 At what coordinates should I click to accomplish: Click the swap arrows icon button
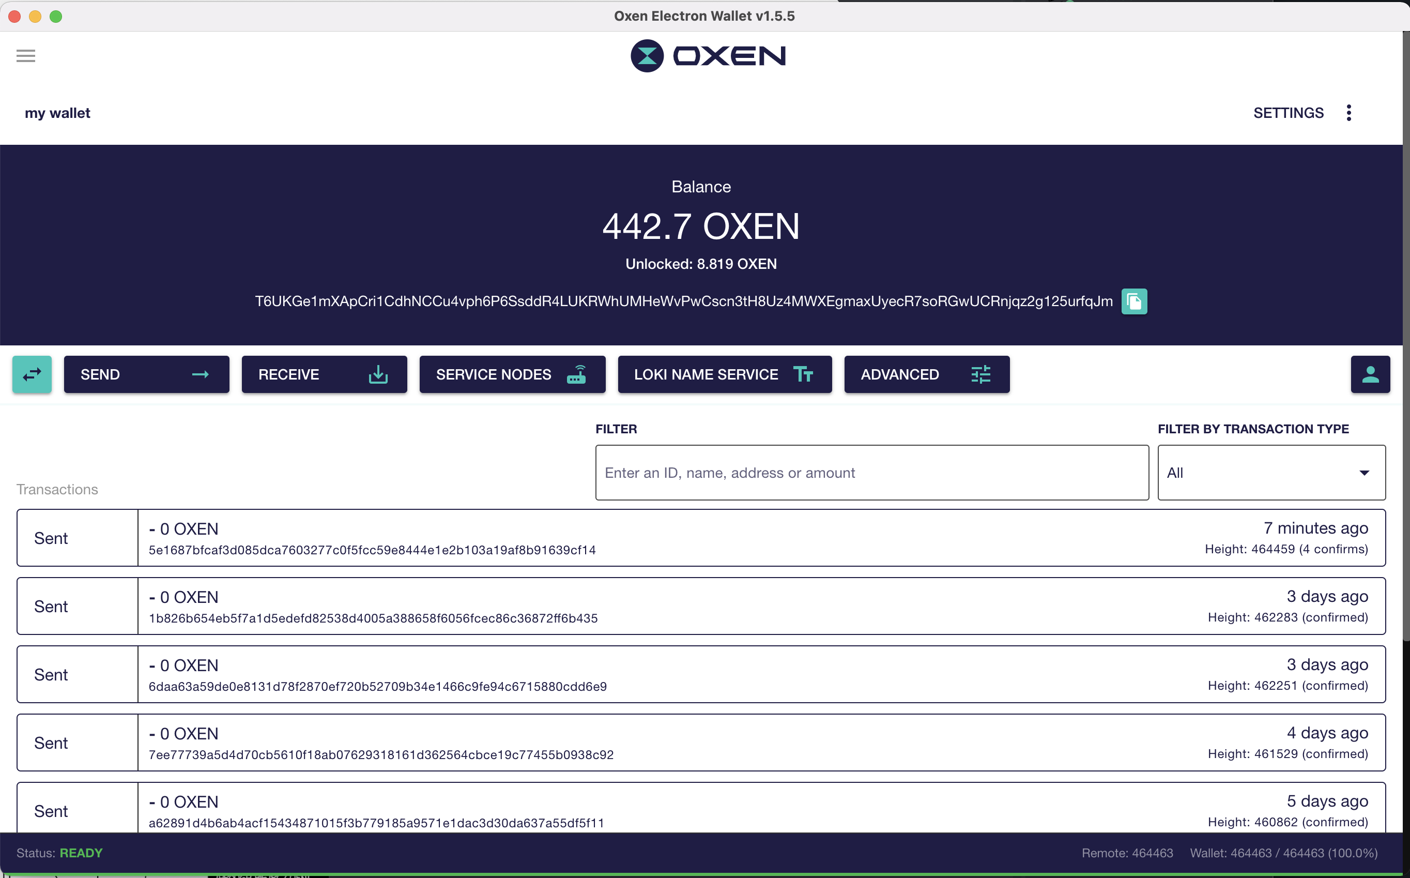coord(32,374)
